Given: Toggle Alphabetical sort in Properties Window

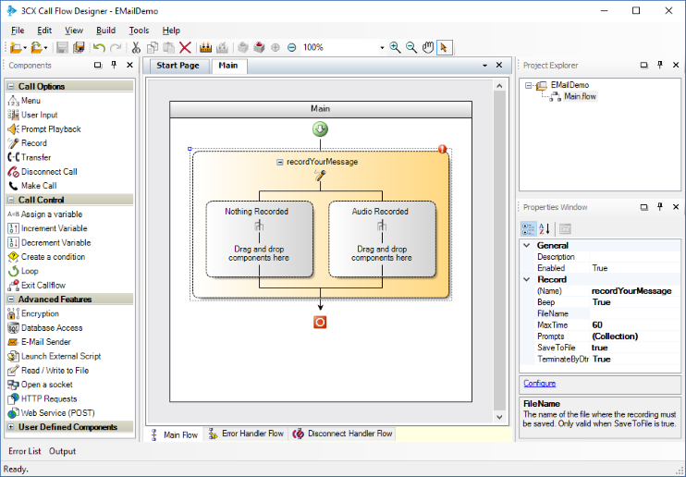Looking at the screenshot, I should tap(545, 229).
